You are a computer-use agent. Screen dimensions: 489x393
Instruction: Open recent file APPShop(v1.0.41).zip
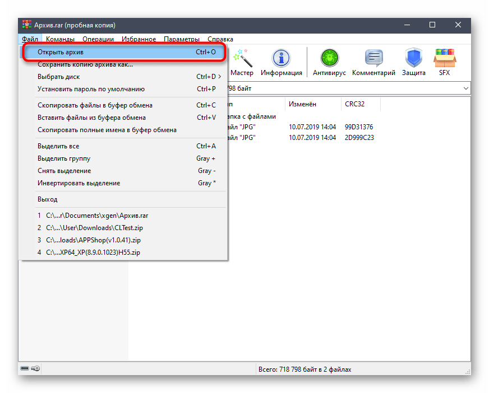[x=123, y=240]
